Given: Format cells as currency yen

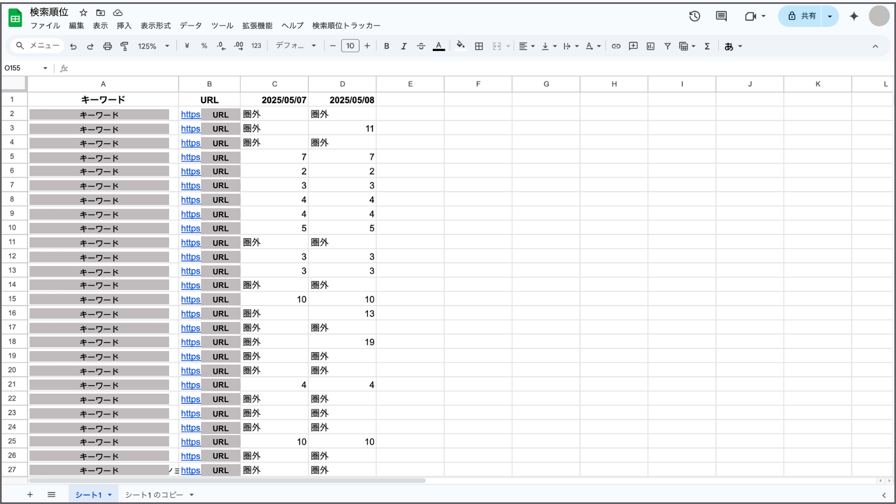Looking at the screenshot, I should pos(187,46).
